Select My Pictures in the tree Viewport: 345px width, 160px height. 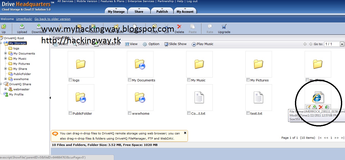point(21,64)
